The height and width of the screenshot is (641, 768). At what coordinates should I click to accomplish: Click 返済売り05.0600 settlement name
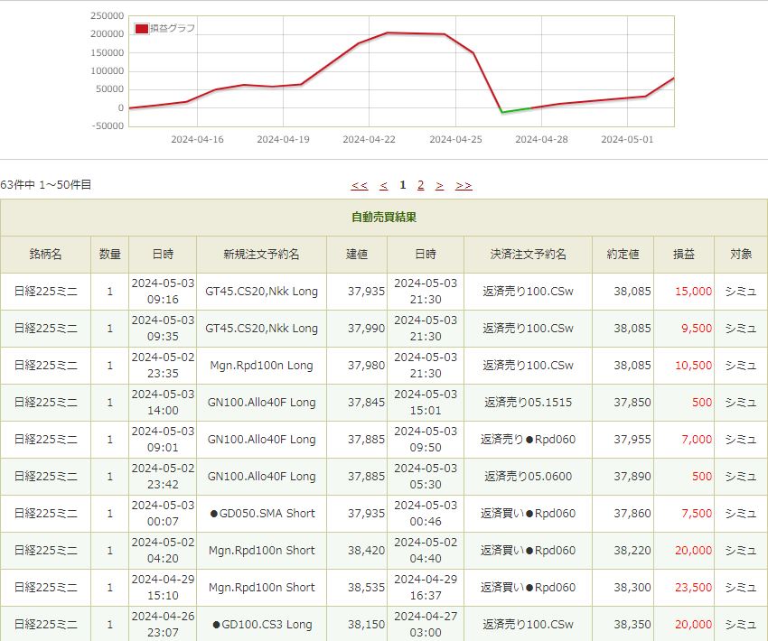pyautogui.click(x=528, y=477)
